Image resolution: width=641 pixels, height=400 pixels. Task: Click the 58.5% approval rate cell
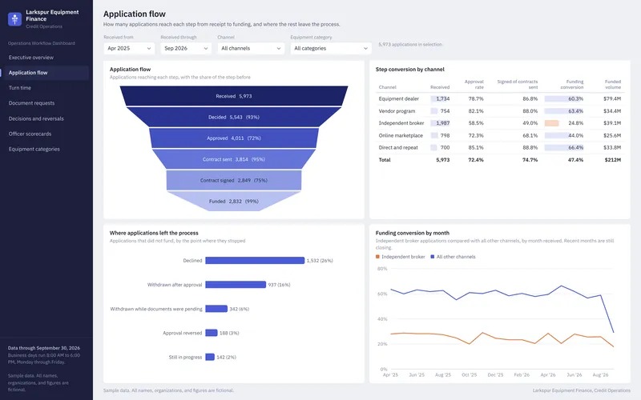(x=476, y=123)
